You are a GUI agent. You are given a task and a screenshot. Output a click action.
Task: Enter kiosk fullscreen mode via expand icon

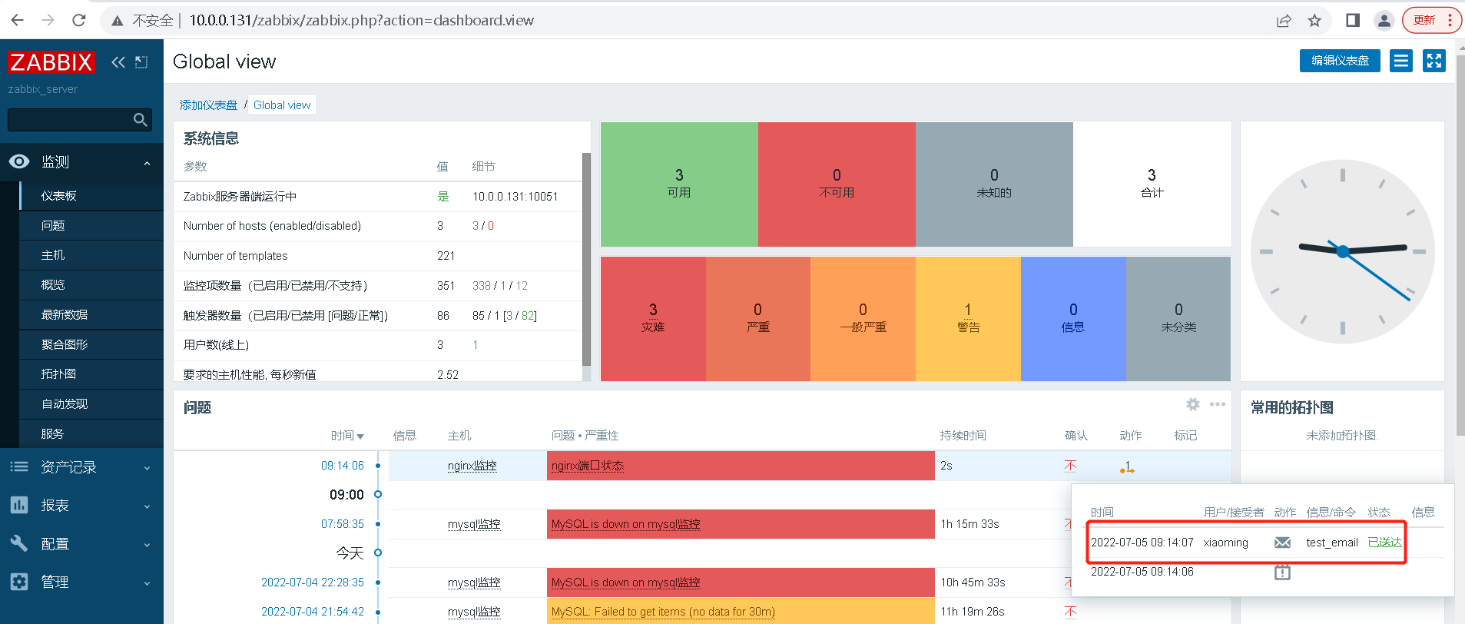point(1434,61)
